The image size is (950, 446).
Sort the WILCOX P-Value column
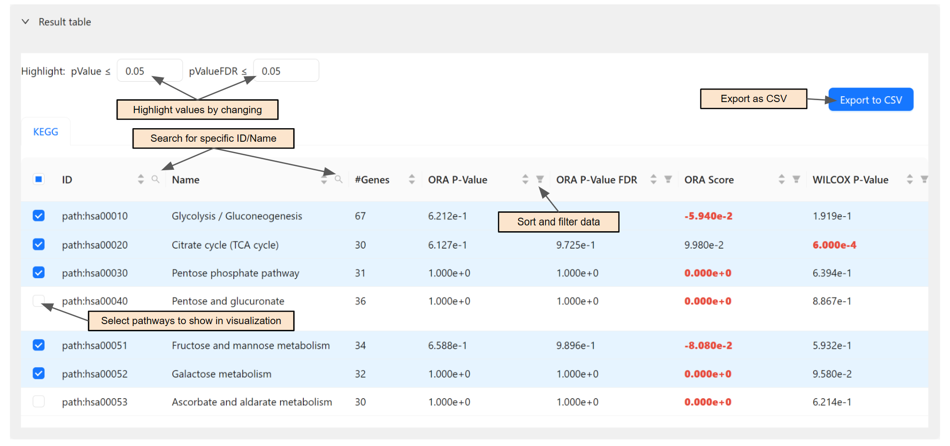click(x=910, y=179)
